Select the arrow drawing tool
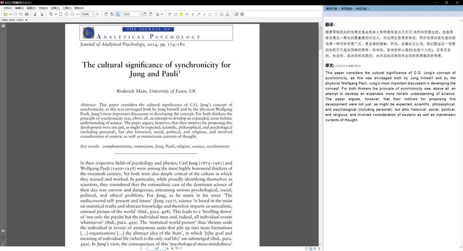Viewport: 463px width, 251px height. pos(198,14)
